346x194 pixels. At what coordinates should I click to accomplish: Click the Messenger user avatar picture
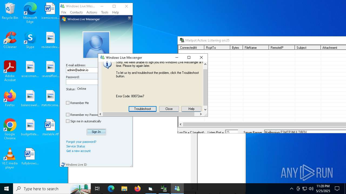point(96,45)
